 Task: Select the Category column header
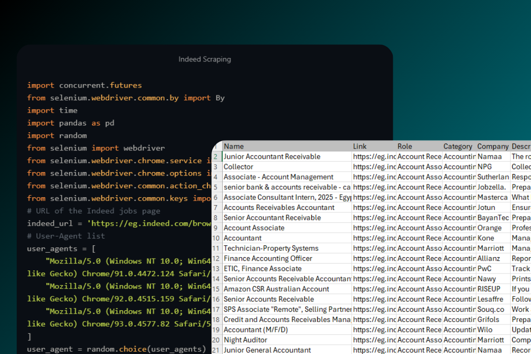[x=458, y=146]
